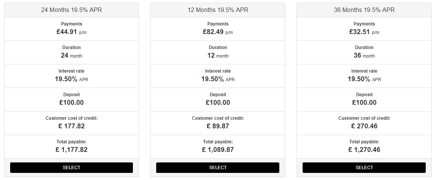Select the 36 Months finance plan
437x180 pixels.
pos(364,168)
